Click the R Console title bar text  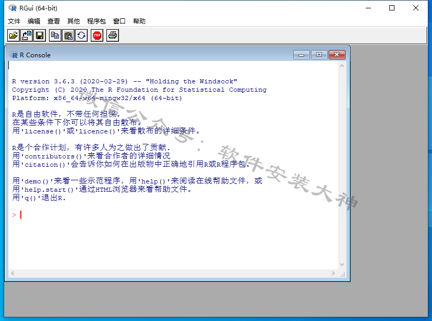pos(35,55)
